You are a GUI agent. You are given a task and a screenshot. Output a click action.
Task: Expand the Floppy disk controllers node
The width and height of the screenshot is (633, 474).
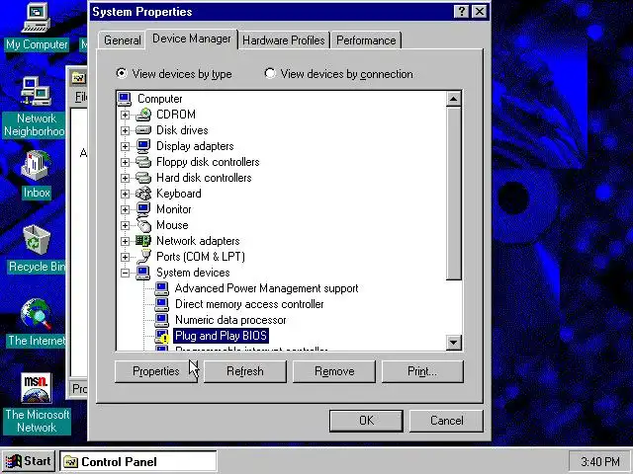coord(126,162)
